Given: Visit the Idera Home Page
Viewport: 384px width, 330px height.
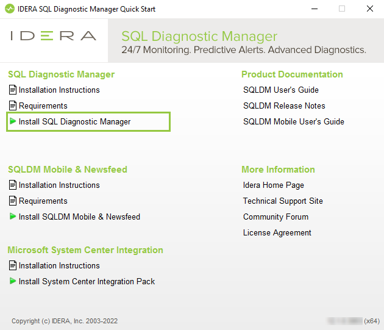Looking at the screenshot, I should pyautogui.click(x=273, y=185).
